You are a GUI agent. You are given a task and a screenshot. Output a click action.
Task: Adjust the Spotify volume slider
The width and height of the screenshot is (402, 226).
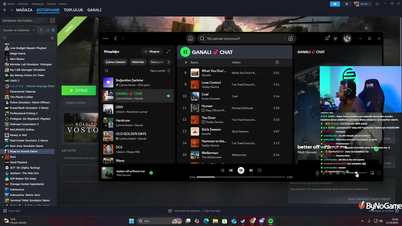click(x=356, y=173)
